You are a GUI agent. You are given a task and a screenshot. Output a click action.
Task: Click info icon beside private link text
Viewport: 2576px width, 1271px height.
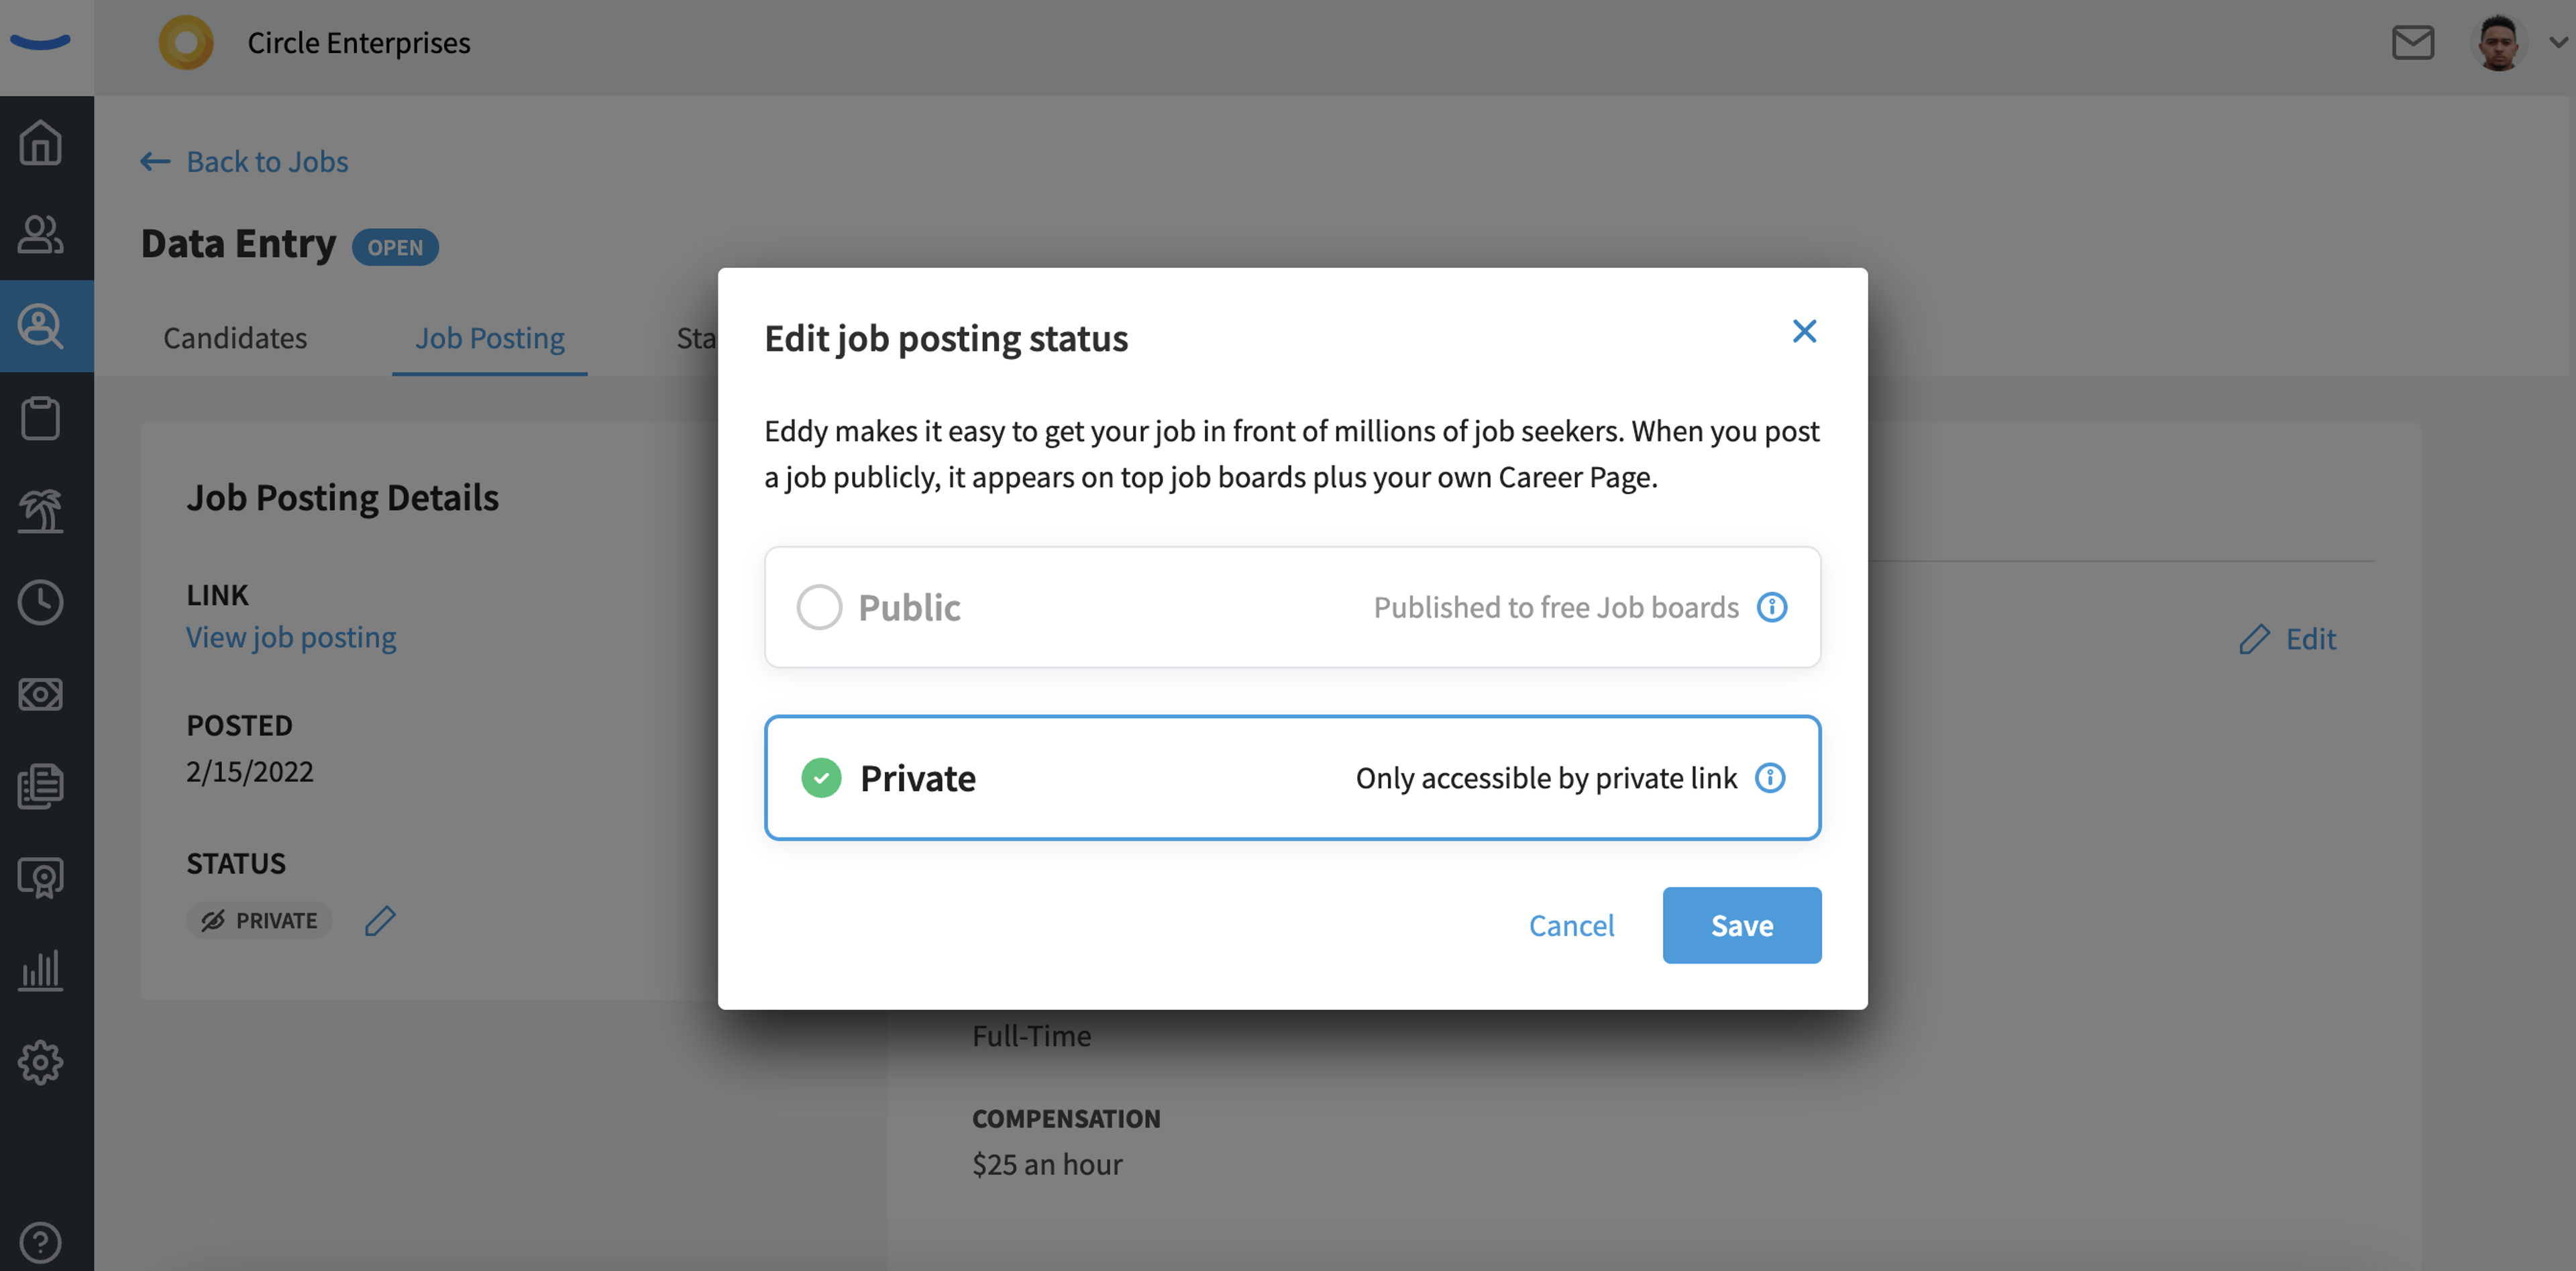(x=1769, y=778)
